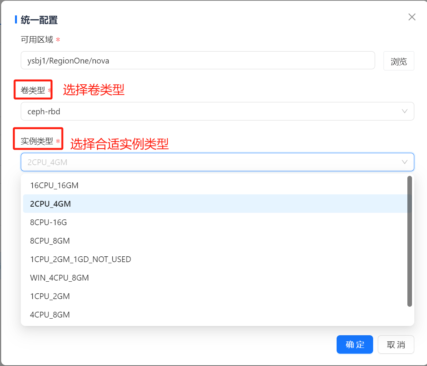Viewport: 427px width, 366px height.
Task: Click the 实例类型 field label
Action: [37, 141]
